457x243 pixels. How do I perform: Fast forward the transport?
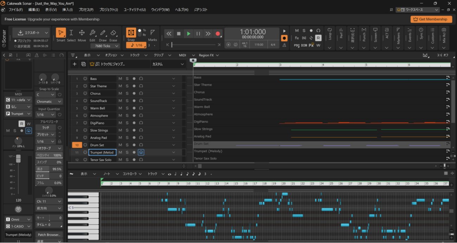pos(208,34)
